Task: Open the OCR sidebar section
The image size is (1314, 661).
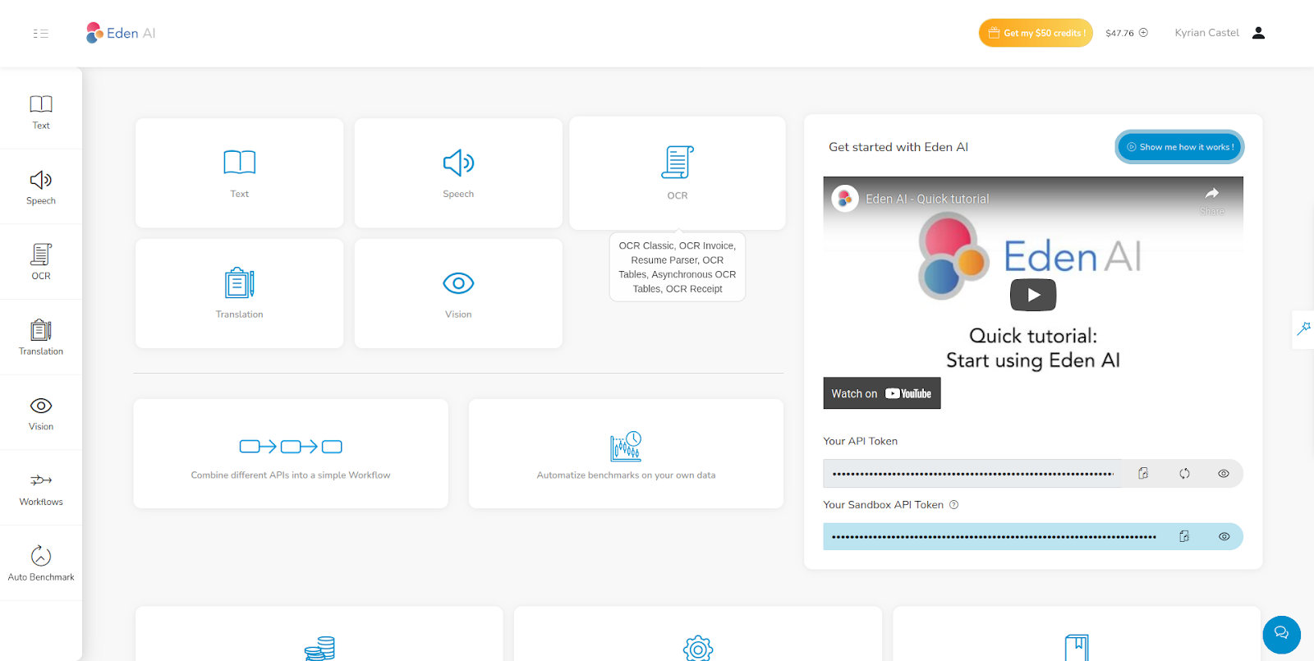Action: click(41, 262)
